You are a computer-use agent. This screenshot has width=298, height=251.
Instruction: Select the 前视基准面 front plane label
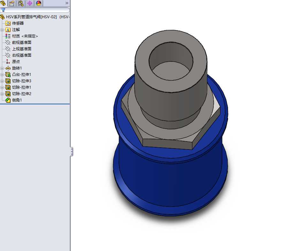point(22,43)
